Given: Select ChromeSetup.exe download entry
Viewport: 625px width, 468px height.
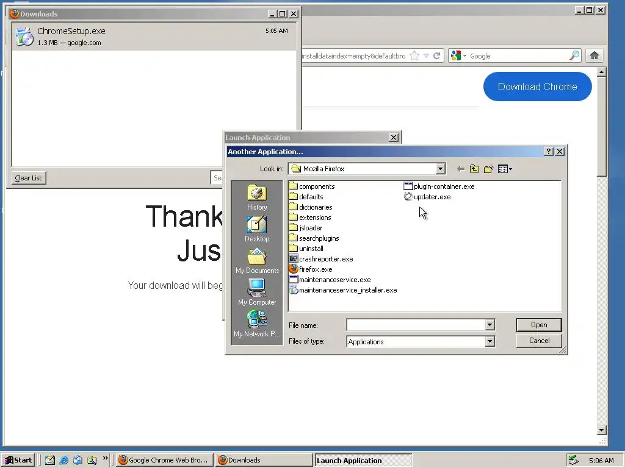Looking at the screenshot, I should click(154, 36).
